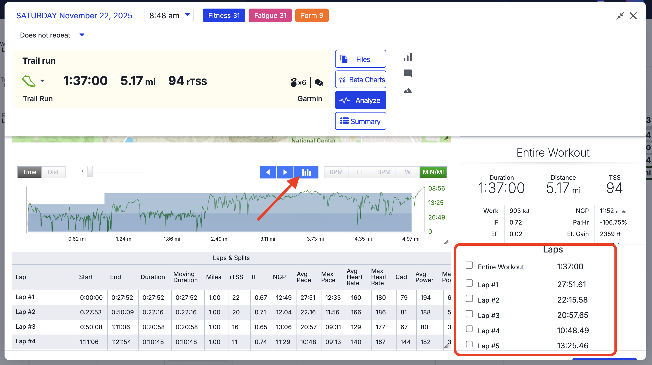652x365 pixels.
Task: Select the Lap #2 checkbox
Action: click(469, 299)
